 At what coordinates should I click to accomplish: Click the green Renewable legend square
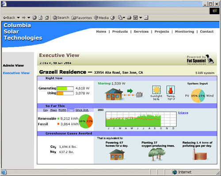[x=58, y=119]
